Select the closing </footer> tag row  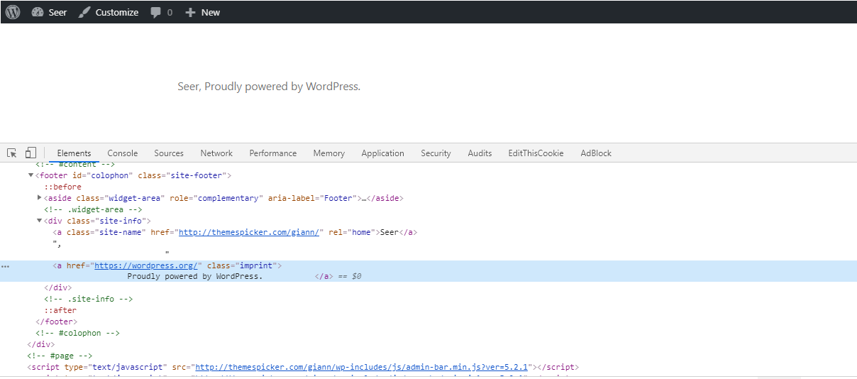57,322
